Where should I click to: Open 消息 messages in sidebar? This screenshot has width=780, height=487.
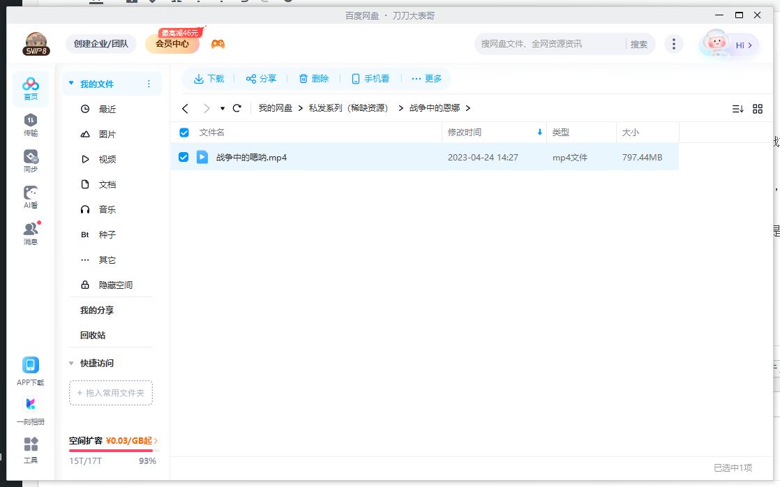30,233
